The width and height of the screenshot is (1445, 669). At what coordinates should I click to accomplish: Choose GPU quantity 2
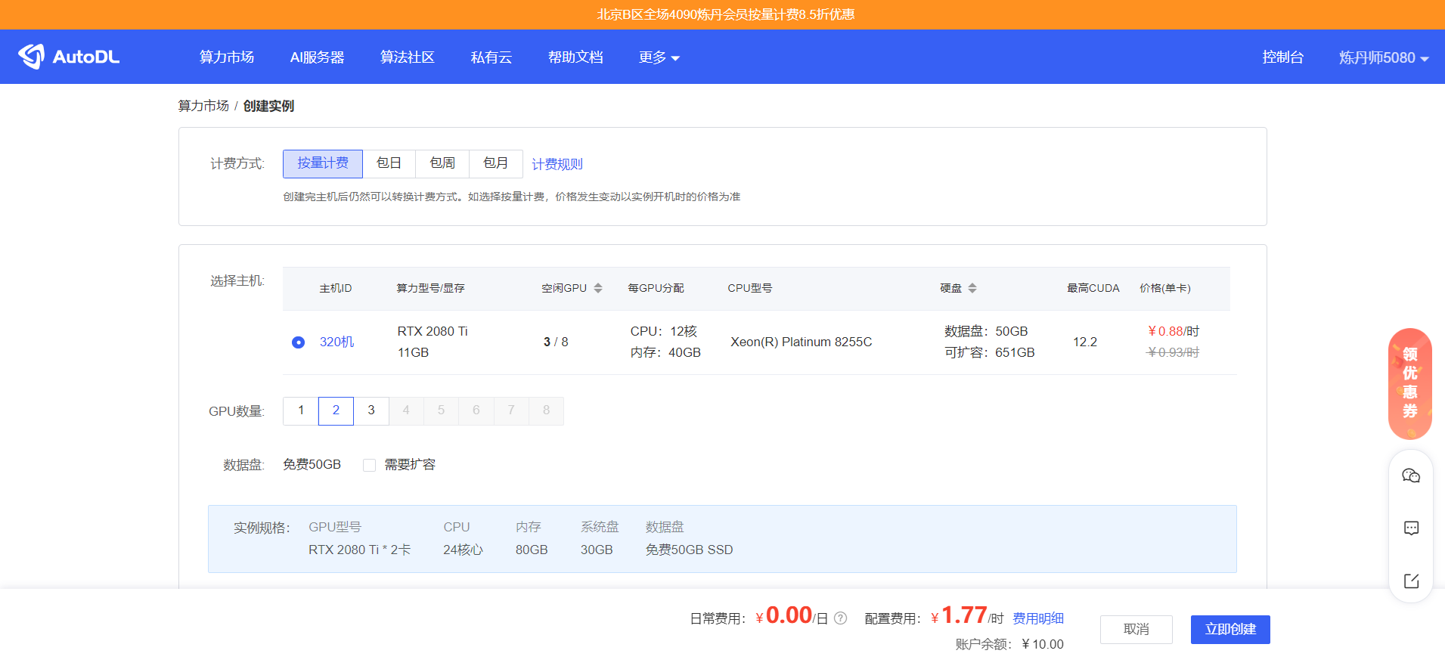point(336,410)
